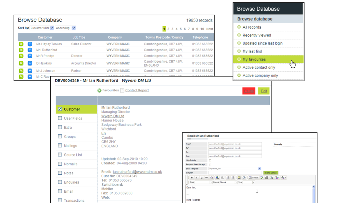
Task: Click the blue plus icon beside Mr J Johnson
Action: tap(30, 71)
